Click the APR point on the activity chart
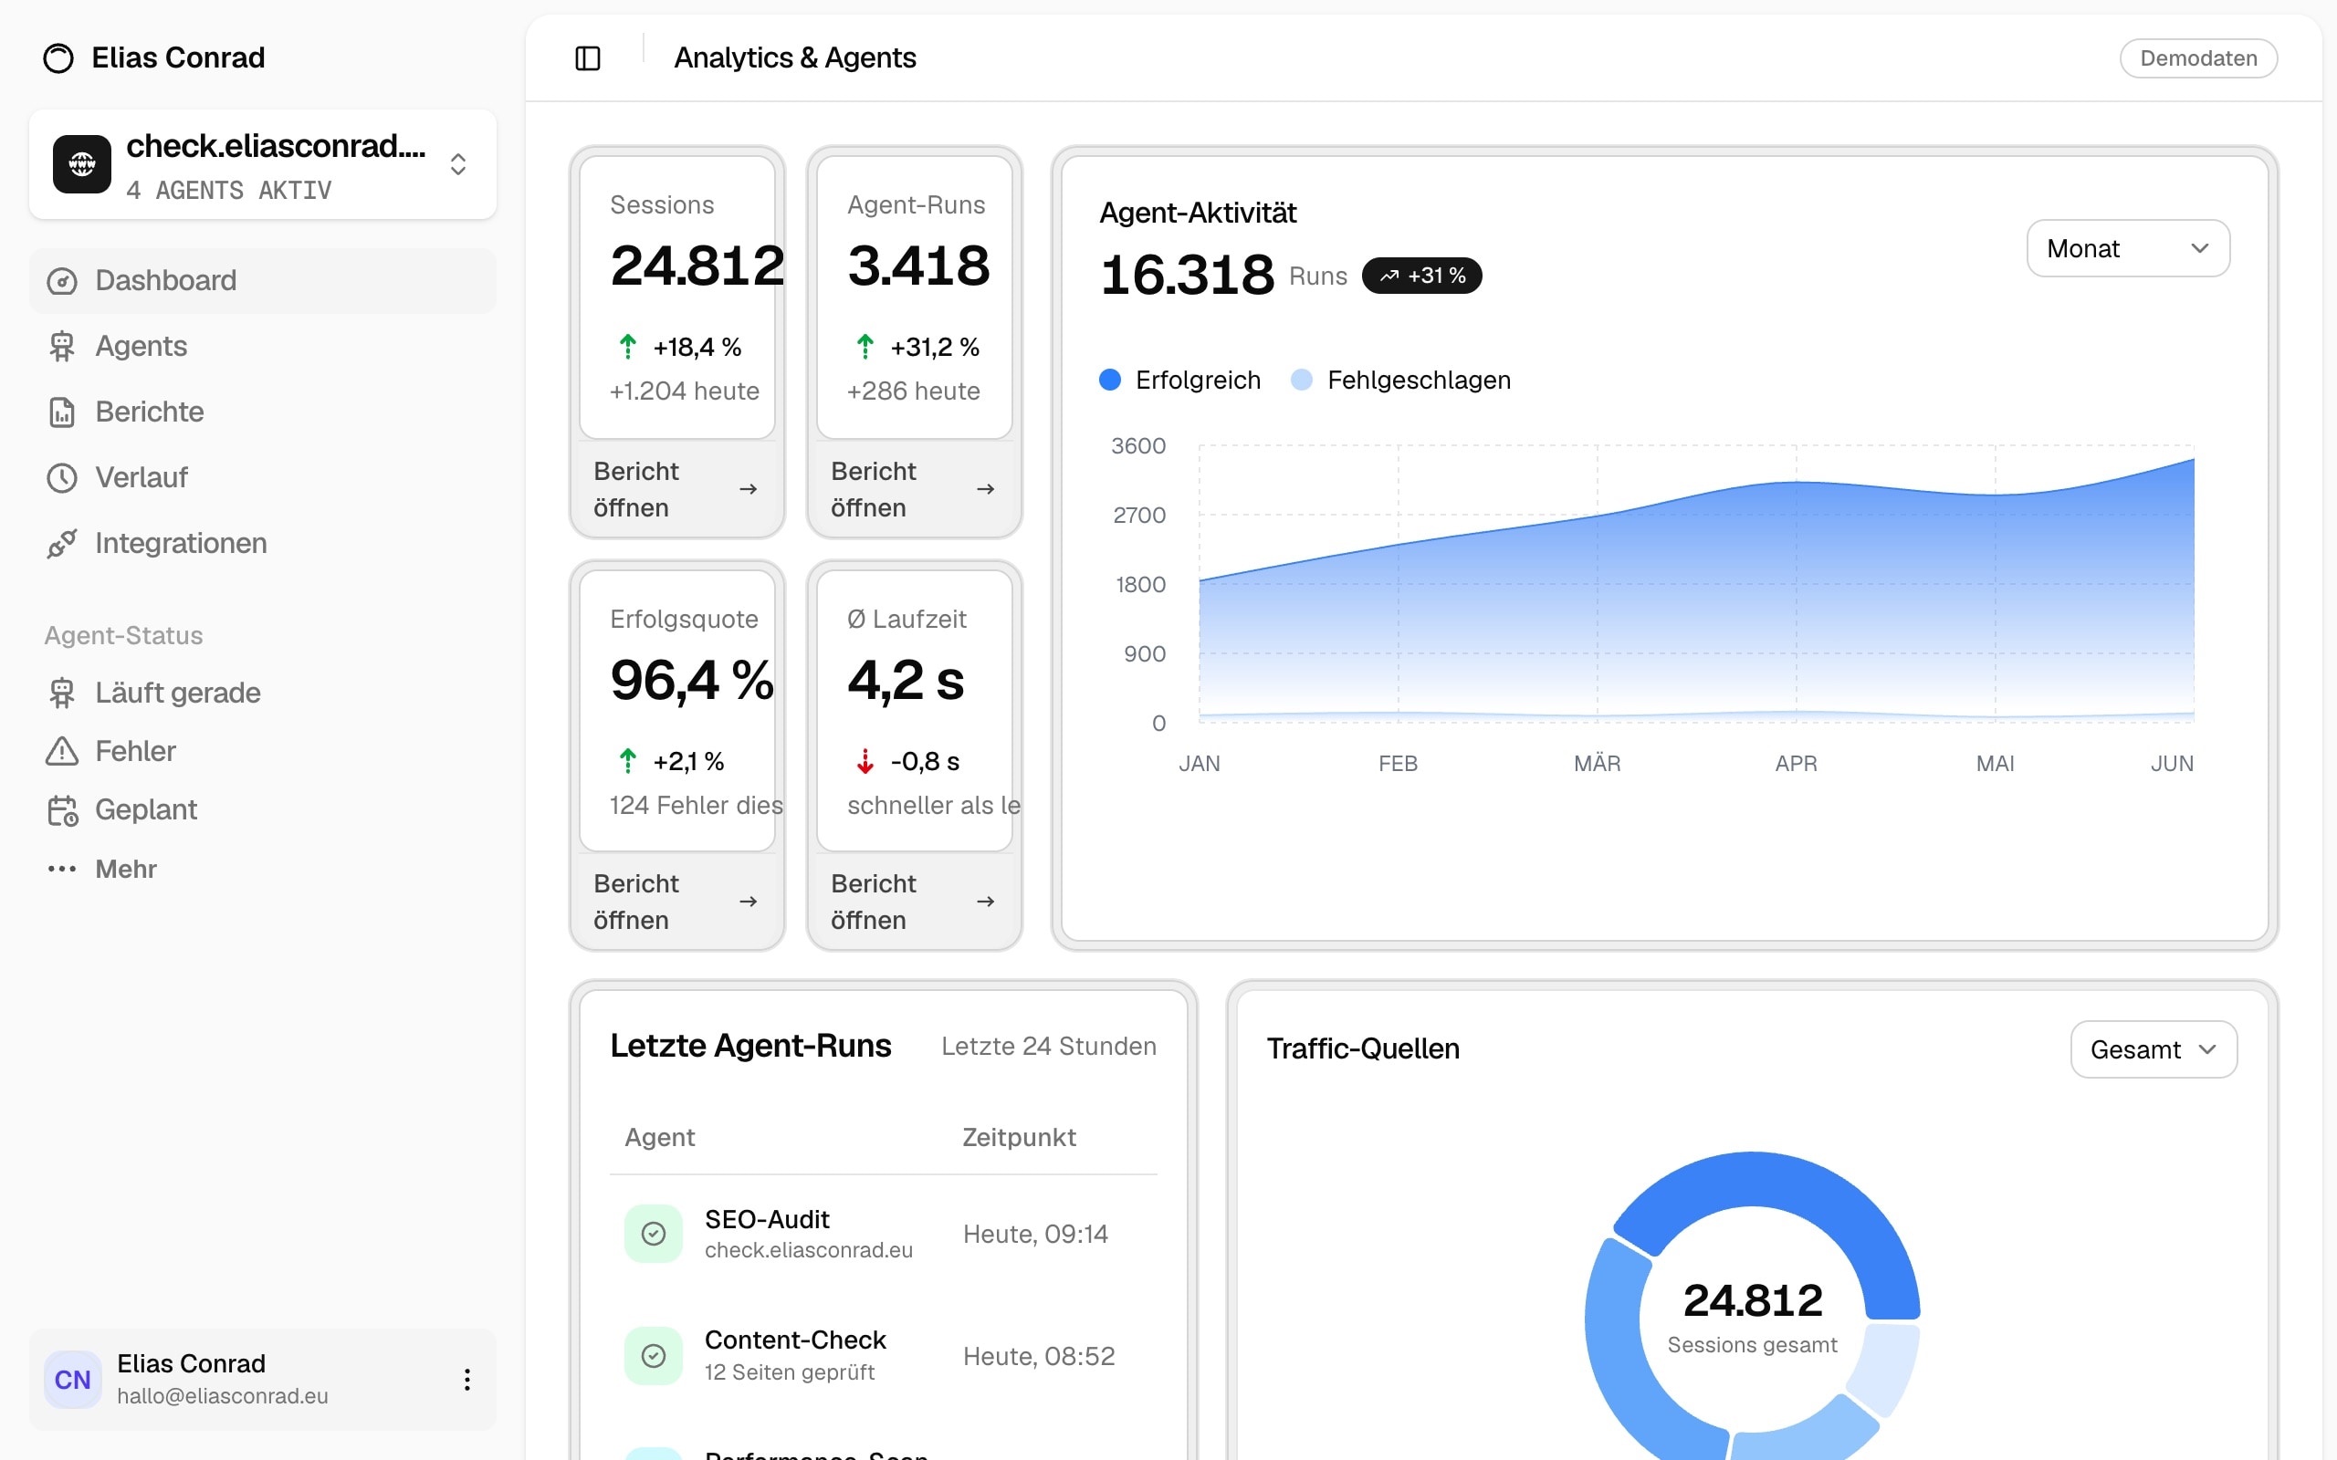Viewport: 2337px width, 1460px height. pyautogui.click(x=1797, y=481)
